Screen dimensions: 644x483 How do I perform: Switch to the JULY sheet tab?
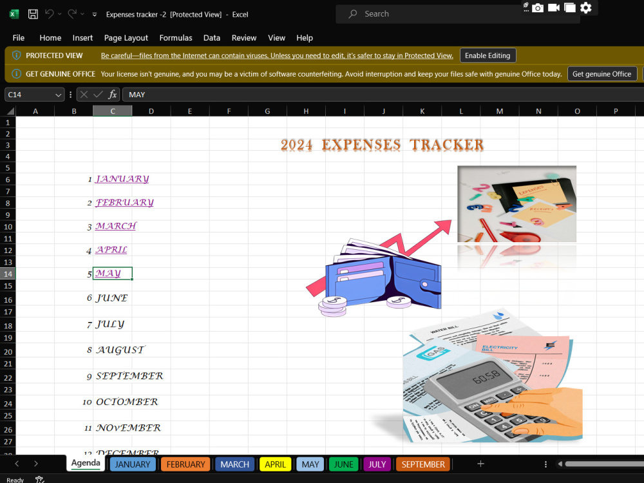pyautogui.click(x=377, y=464)
